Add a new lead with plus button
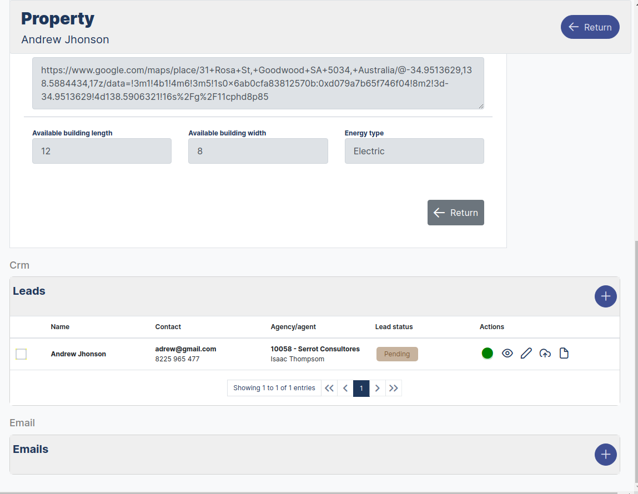Image resolution: width=638 pixels, height=494 pixels. click(x=605, y=296)
